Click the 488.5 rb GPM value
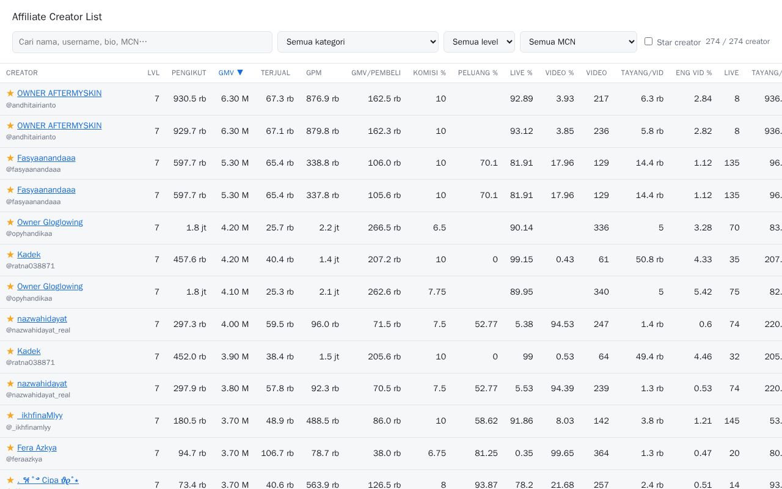The width and height of the screenshot is (782, 489). (x=323, y=421)
